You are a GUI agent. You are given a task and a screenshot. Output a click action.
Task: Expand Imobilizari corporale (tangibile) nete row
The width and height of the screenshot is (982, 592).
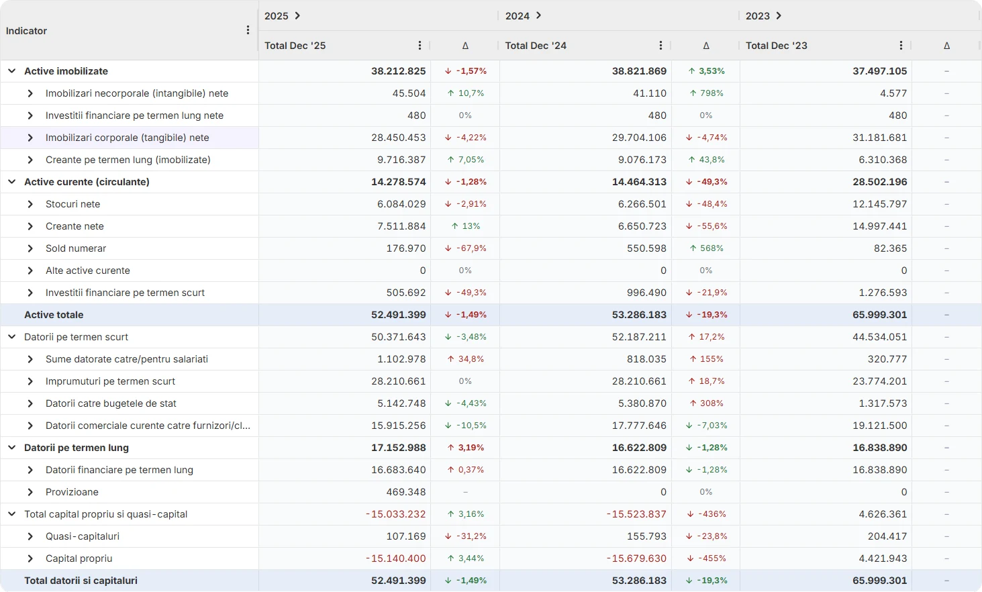pyautogui.click(x=30, y=138)
